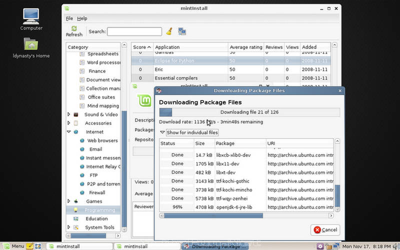Image resolution: width=400 pixels, height=250 pixels.
Task: Click the show desktop icon in taskbar
Action: (x=38, y=246)
